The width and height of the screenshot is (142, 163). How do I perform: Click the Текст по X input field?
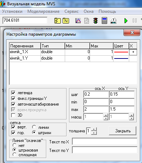pyautogui.click(x=105, y=141)
